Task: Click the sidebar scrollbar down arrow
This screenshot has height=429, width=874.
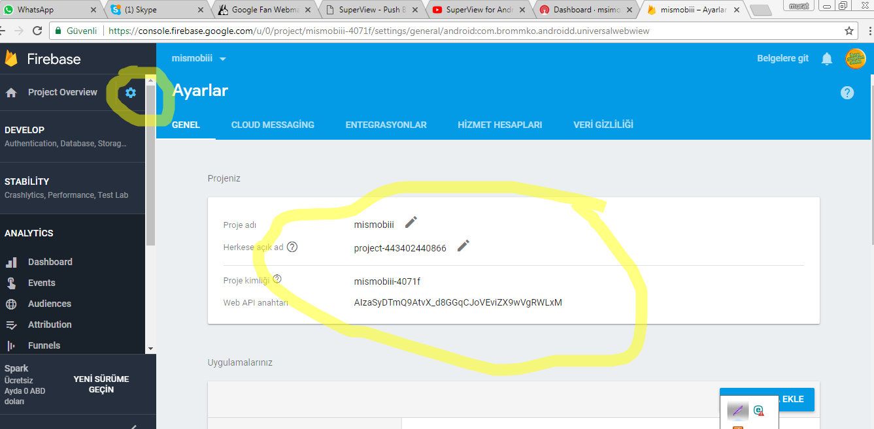Action: point(150,349)
